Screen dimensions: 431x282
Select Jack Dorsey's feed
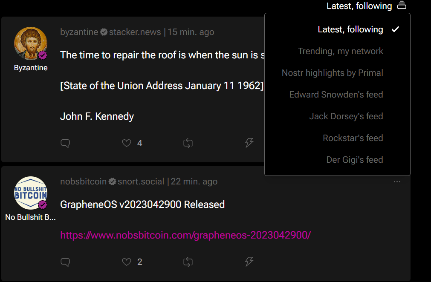tap(346, 116)
